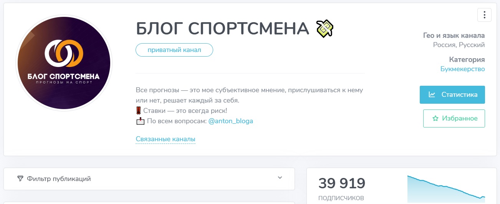Click the funnel filter icon
Viewport: 500px width, 204px height.
(20, 179)
